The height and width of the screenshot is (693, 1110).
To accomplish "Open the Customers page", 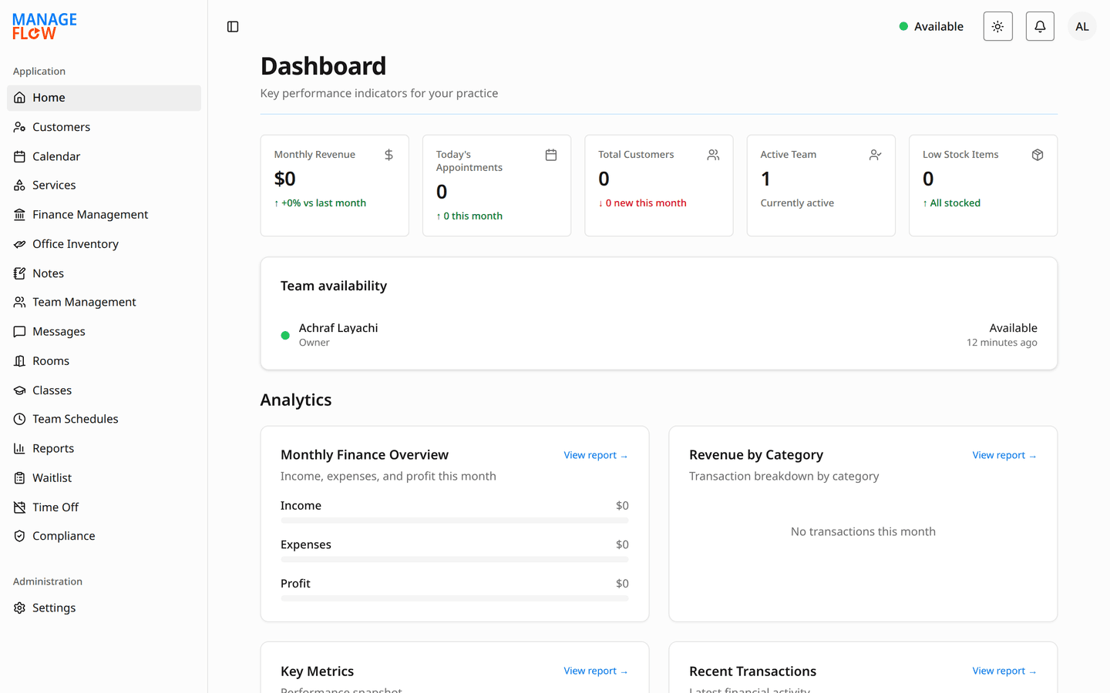I will pos(104,127).
